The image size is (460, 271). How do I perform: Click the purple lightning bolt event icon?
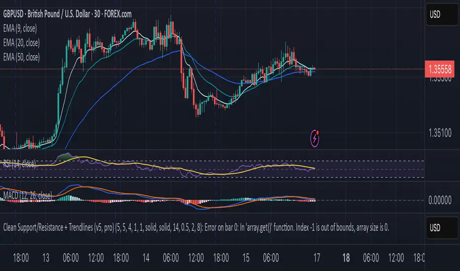click(315, 138)
